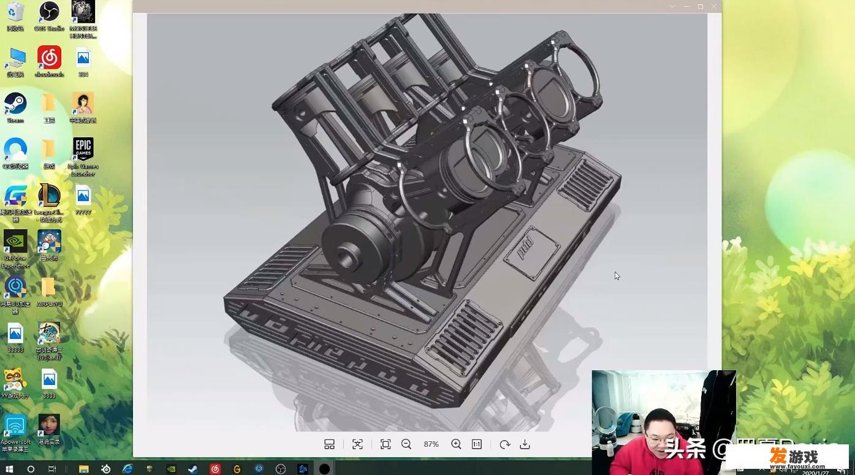This screenshot has height=475, width=855.
Task: Click the 3D engine model image
Action: click(427, 222)
